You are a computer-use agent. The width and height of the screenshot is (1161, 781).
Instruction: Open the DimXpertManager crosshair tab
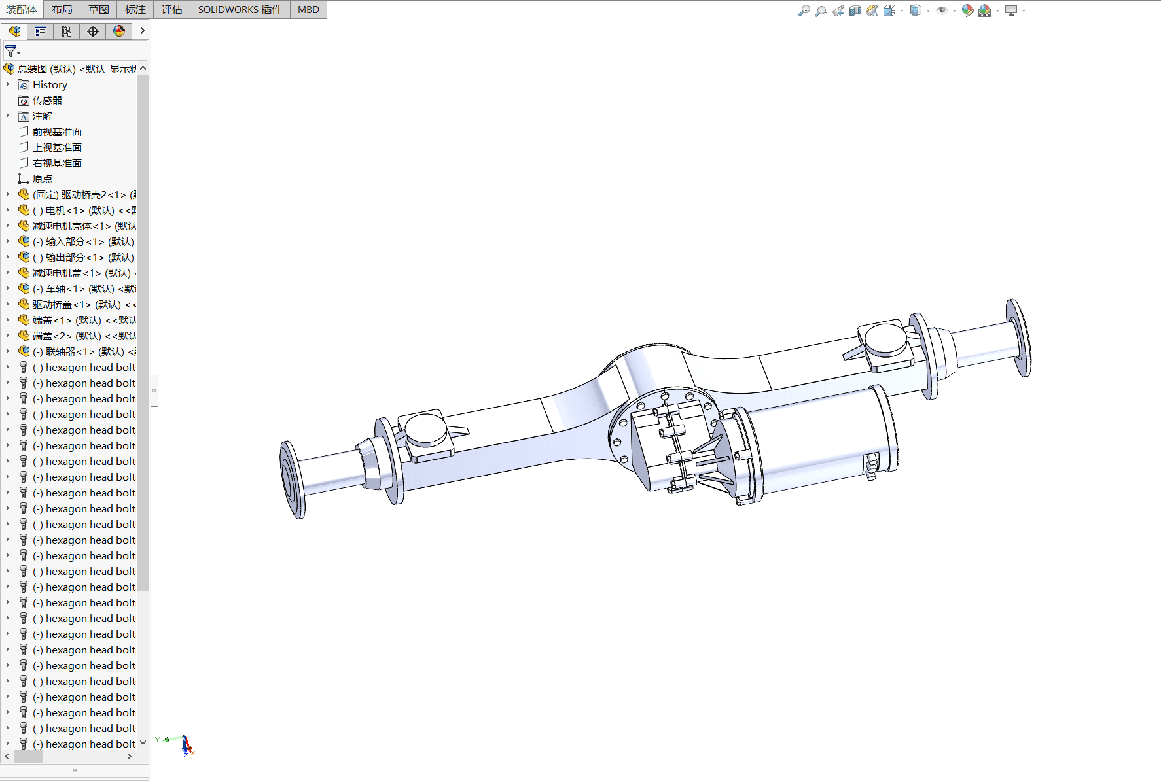pos(93,31)
